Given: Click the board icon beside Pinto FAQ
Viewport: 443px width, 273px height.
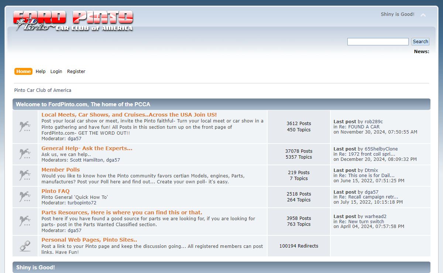Looking at the screenshot, I should [x=25, y=197].
